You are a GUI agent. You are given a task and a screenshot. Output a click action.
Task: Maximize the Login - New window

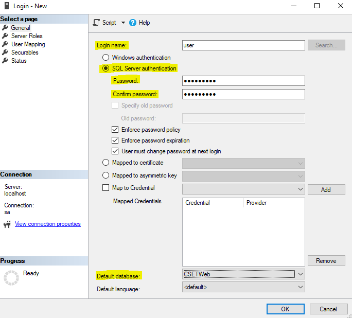coord(317,6)
